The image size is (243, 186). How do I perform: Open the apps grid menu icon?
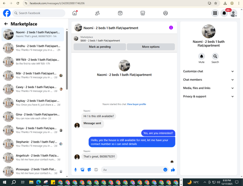[x=215, y=13]
